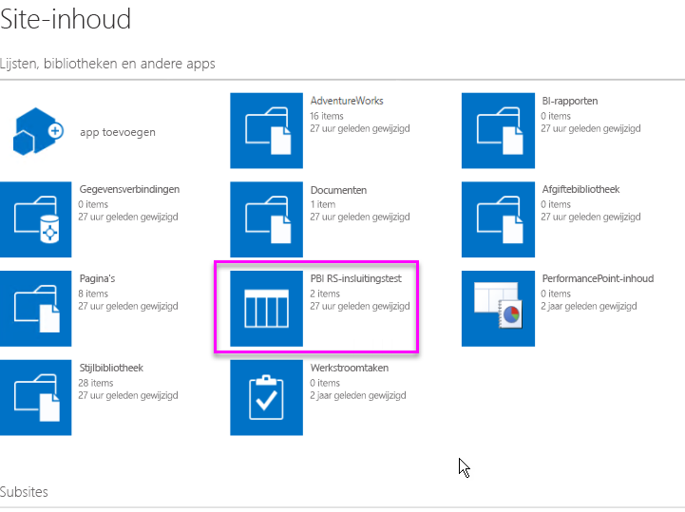Screen dimensions: 685x512
Task: Click '0 items' under Gegevensverbindingen
Action: pos(92,204)
